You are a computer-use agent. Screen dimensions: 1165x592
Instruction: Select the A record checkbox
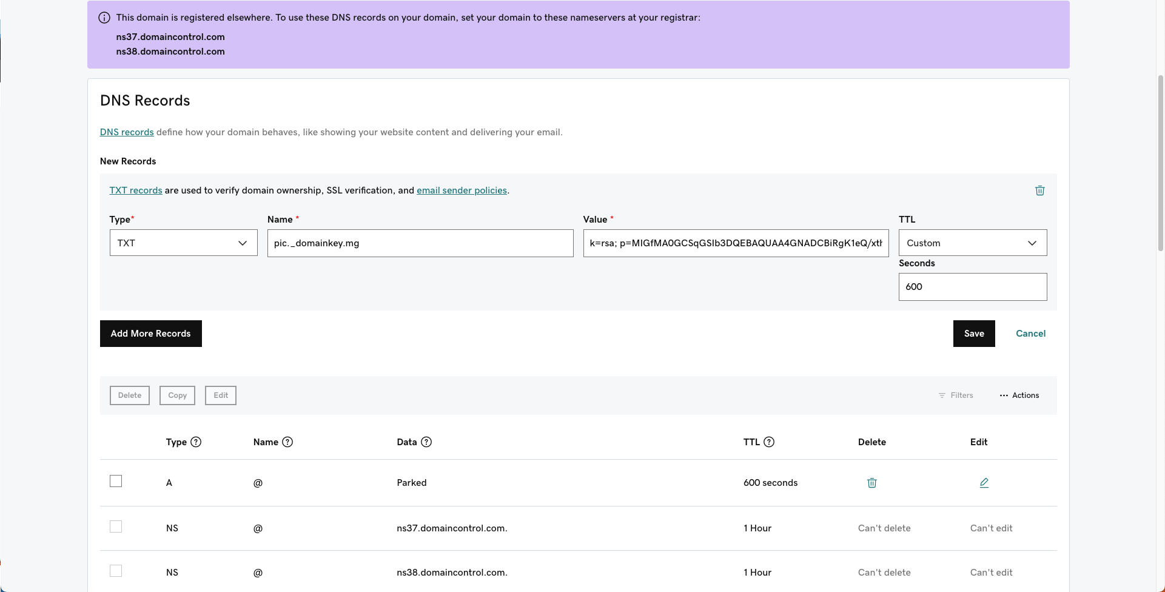116,481
